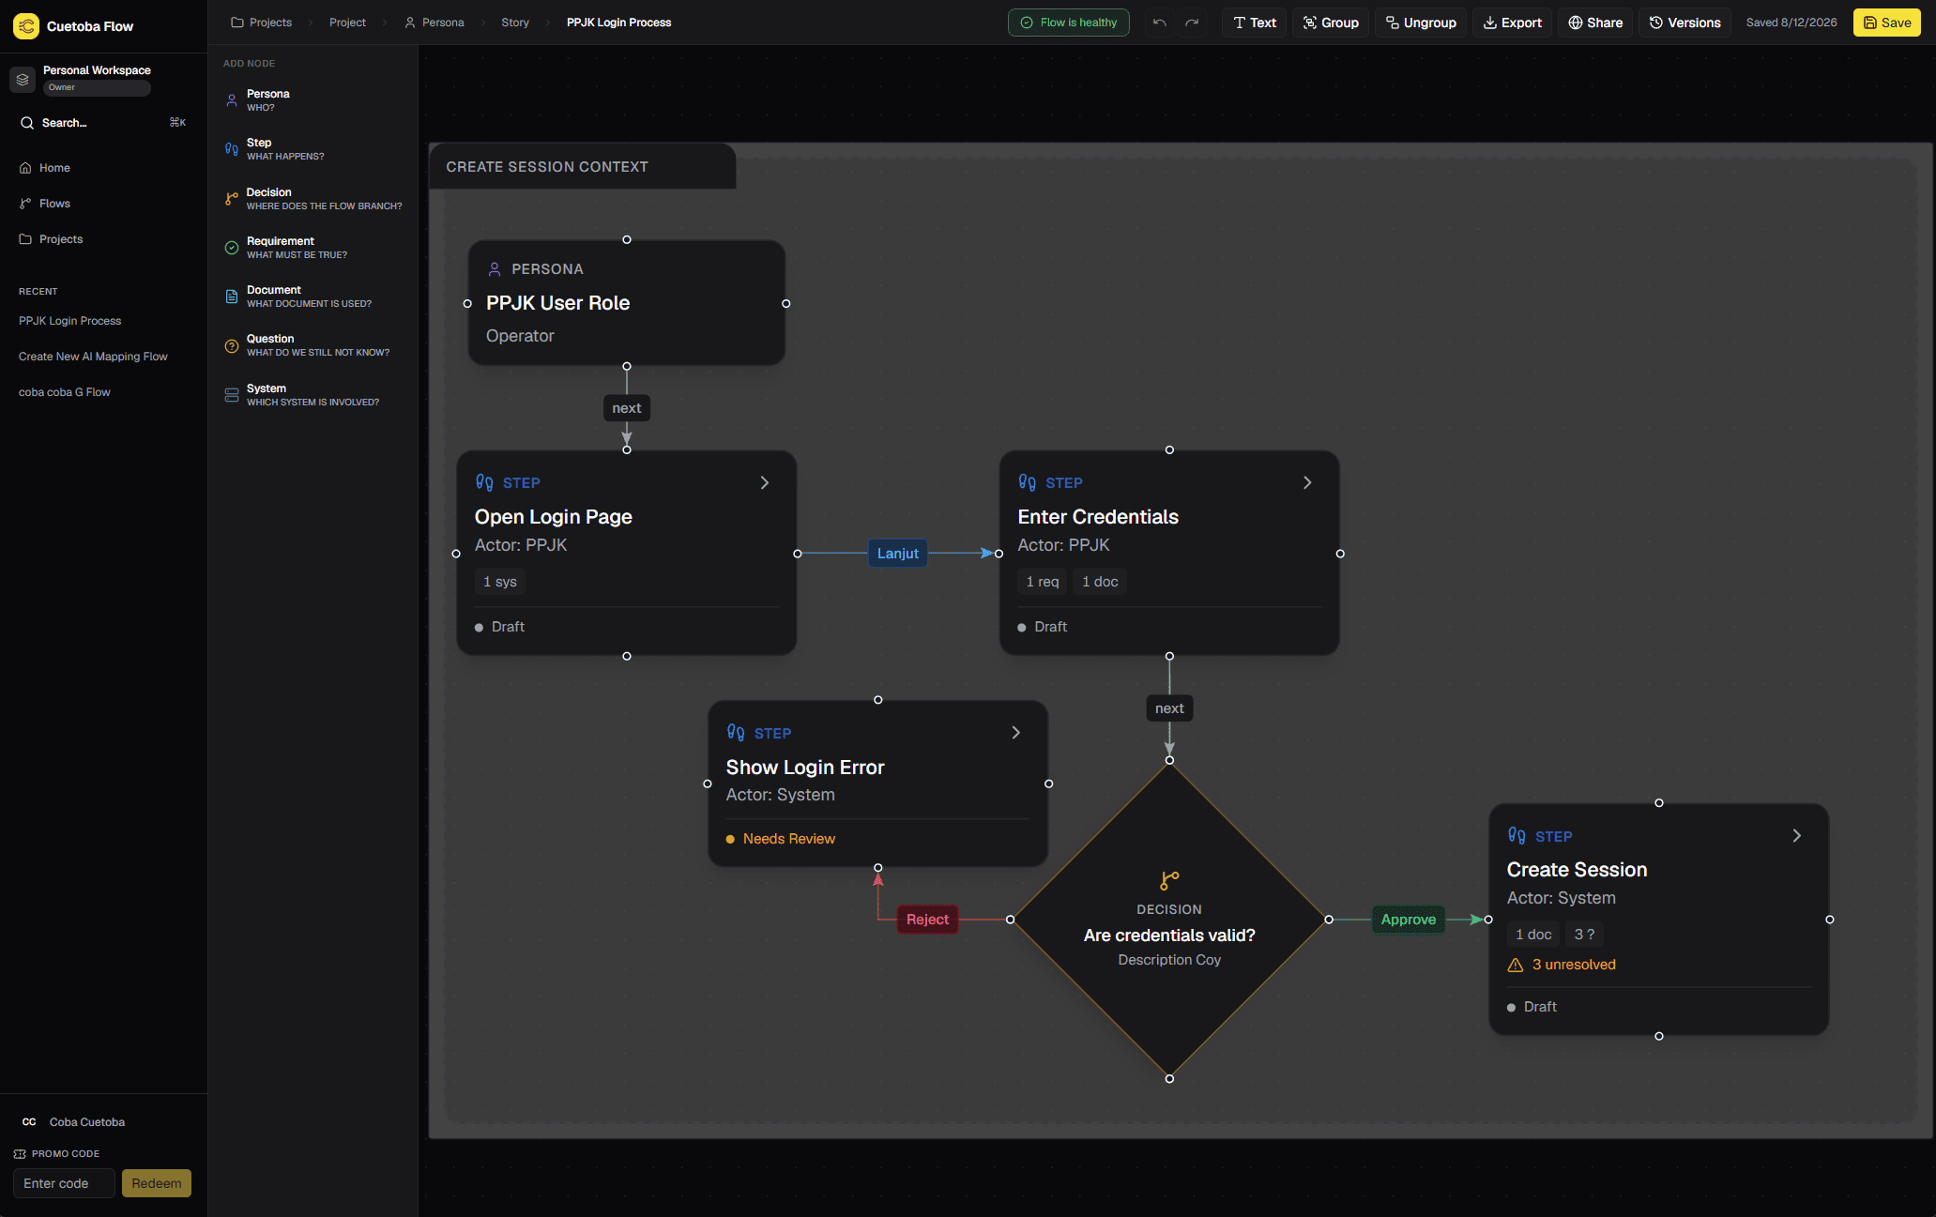The image size is (1936, 1217).
Task: Add a System node from the palette
Action: pyautogui.click(x=313, y=395)
